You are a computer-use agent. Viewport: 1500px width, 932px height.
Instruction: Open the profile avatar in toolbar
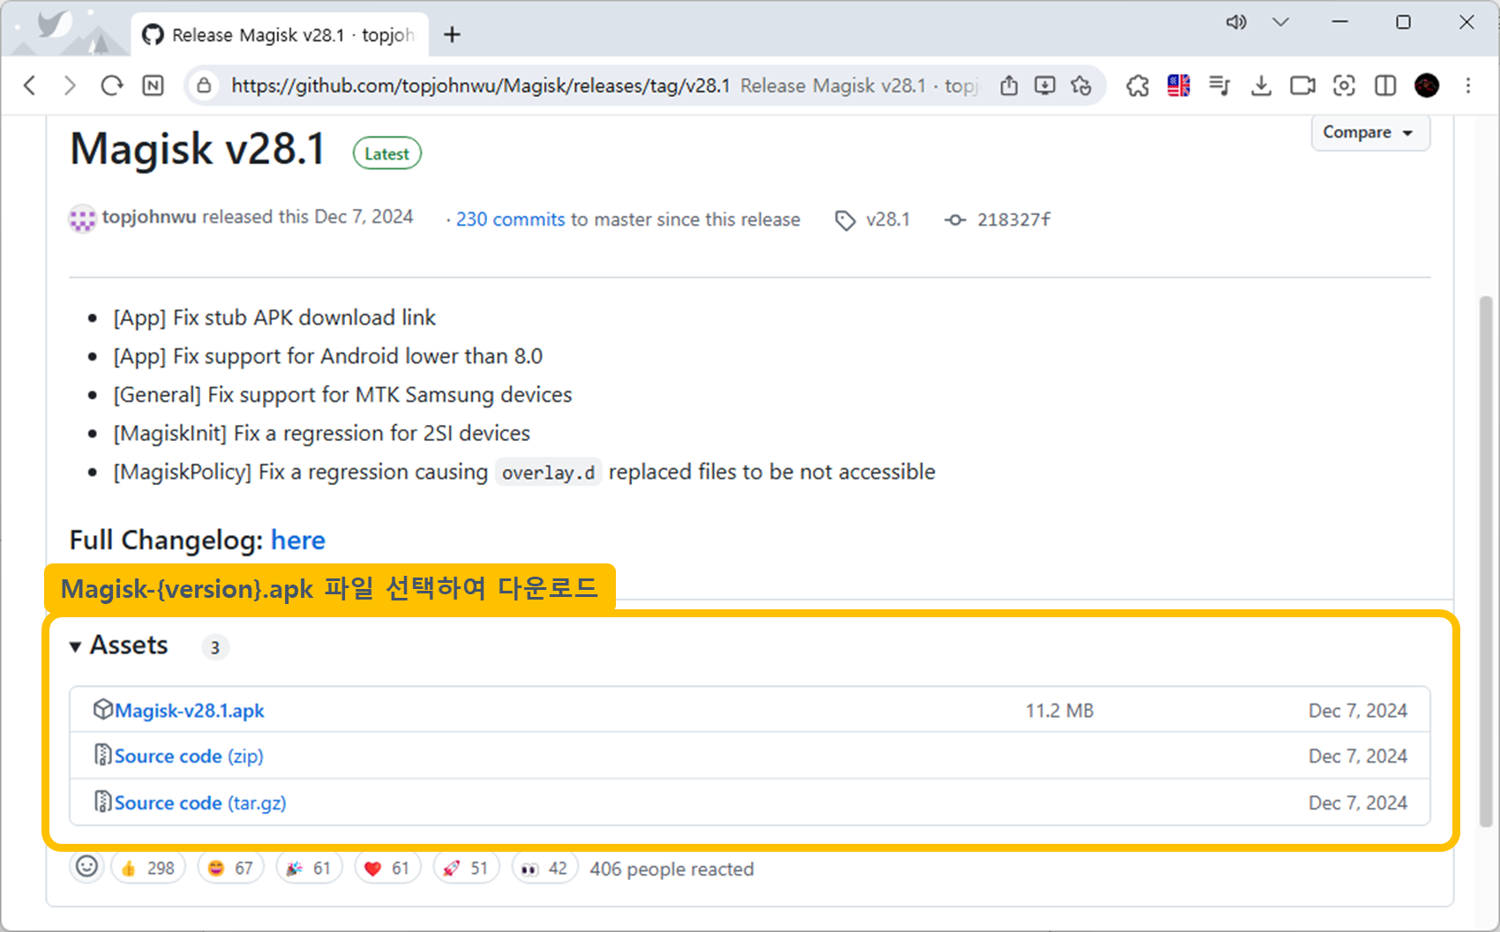coord(1427,86)
